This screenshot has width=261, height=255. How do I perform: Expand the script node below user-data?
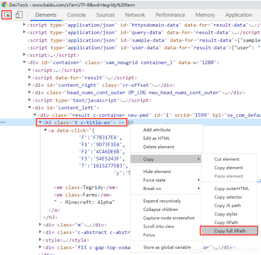click(24, 55)
